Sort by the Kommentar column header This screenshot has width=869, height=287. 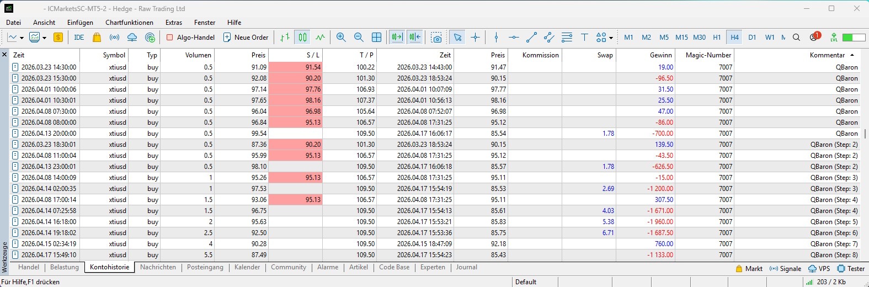click(797, 55)
